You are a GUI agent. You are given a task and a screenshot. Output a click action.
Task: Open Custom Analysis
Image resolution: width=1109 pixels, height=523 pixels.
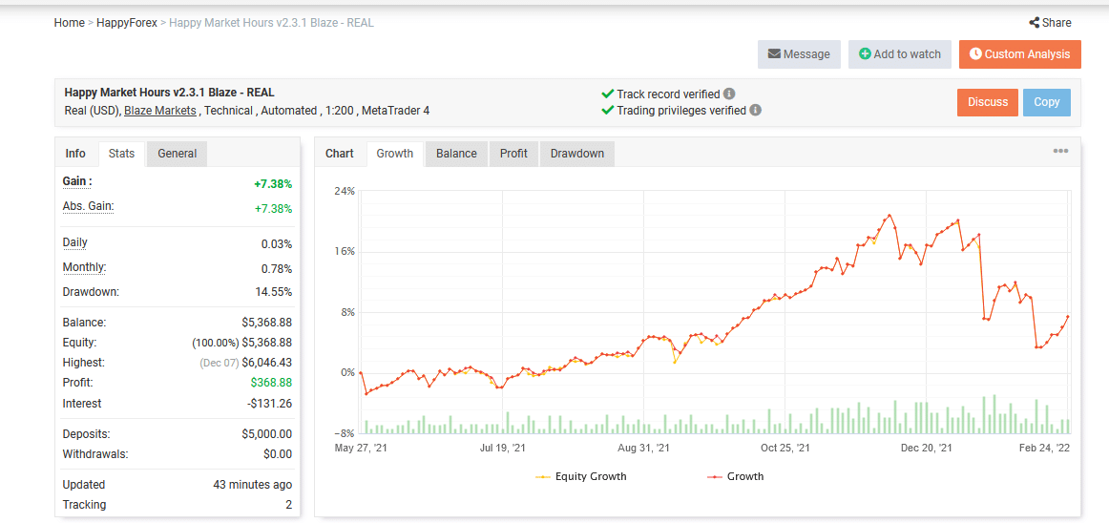tap(1020, 54)
